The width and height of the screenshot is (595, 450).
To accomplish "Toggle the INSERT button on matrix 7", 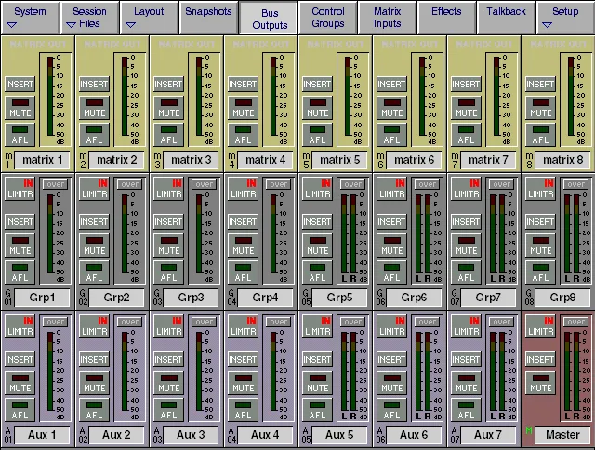I will [467, 85].
